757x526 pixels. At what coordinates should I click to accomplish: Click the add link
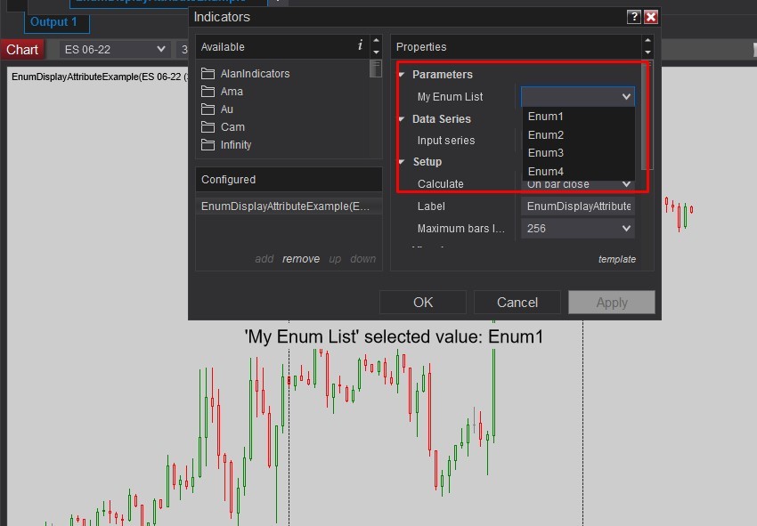coord(265,259)
